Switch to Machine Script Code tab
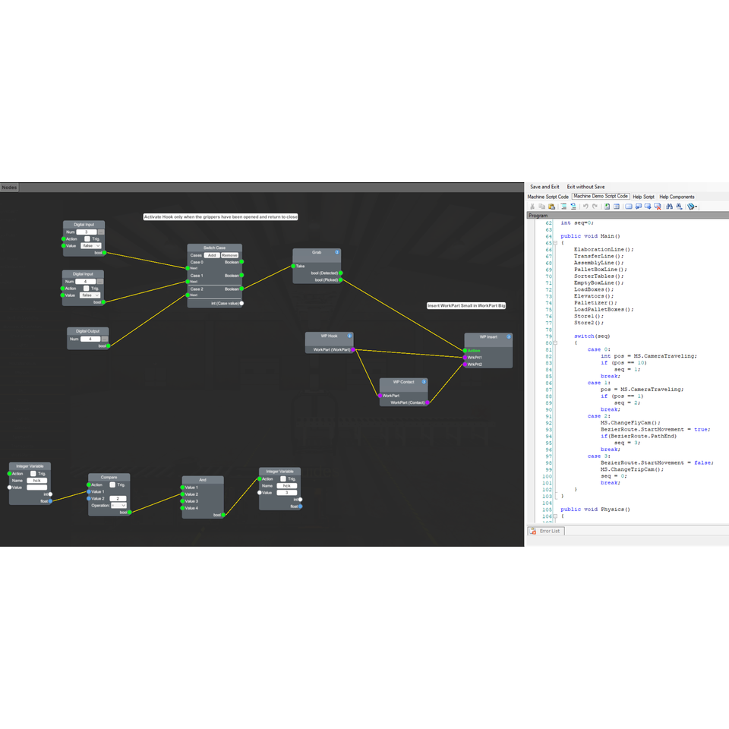729x729 pixels. point(548,197)
